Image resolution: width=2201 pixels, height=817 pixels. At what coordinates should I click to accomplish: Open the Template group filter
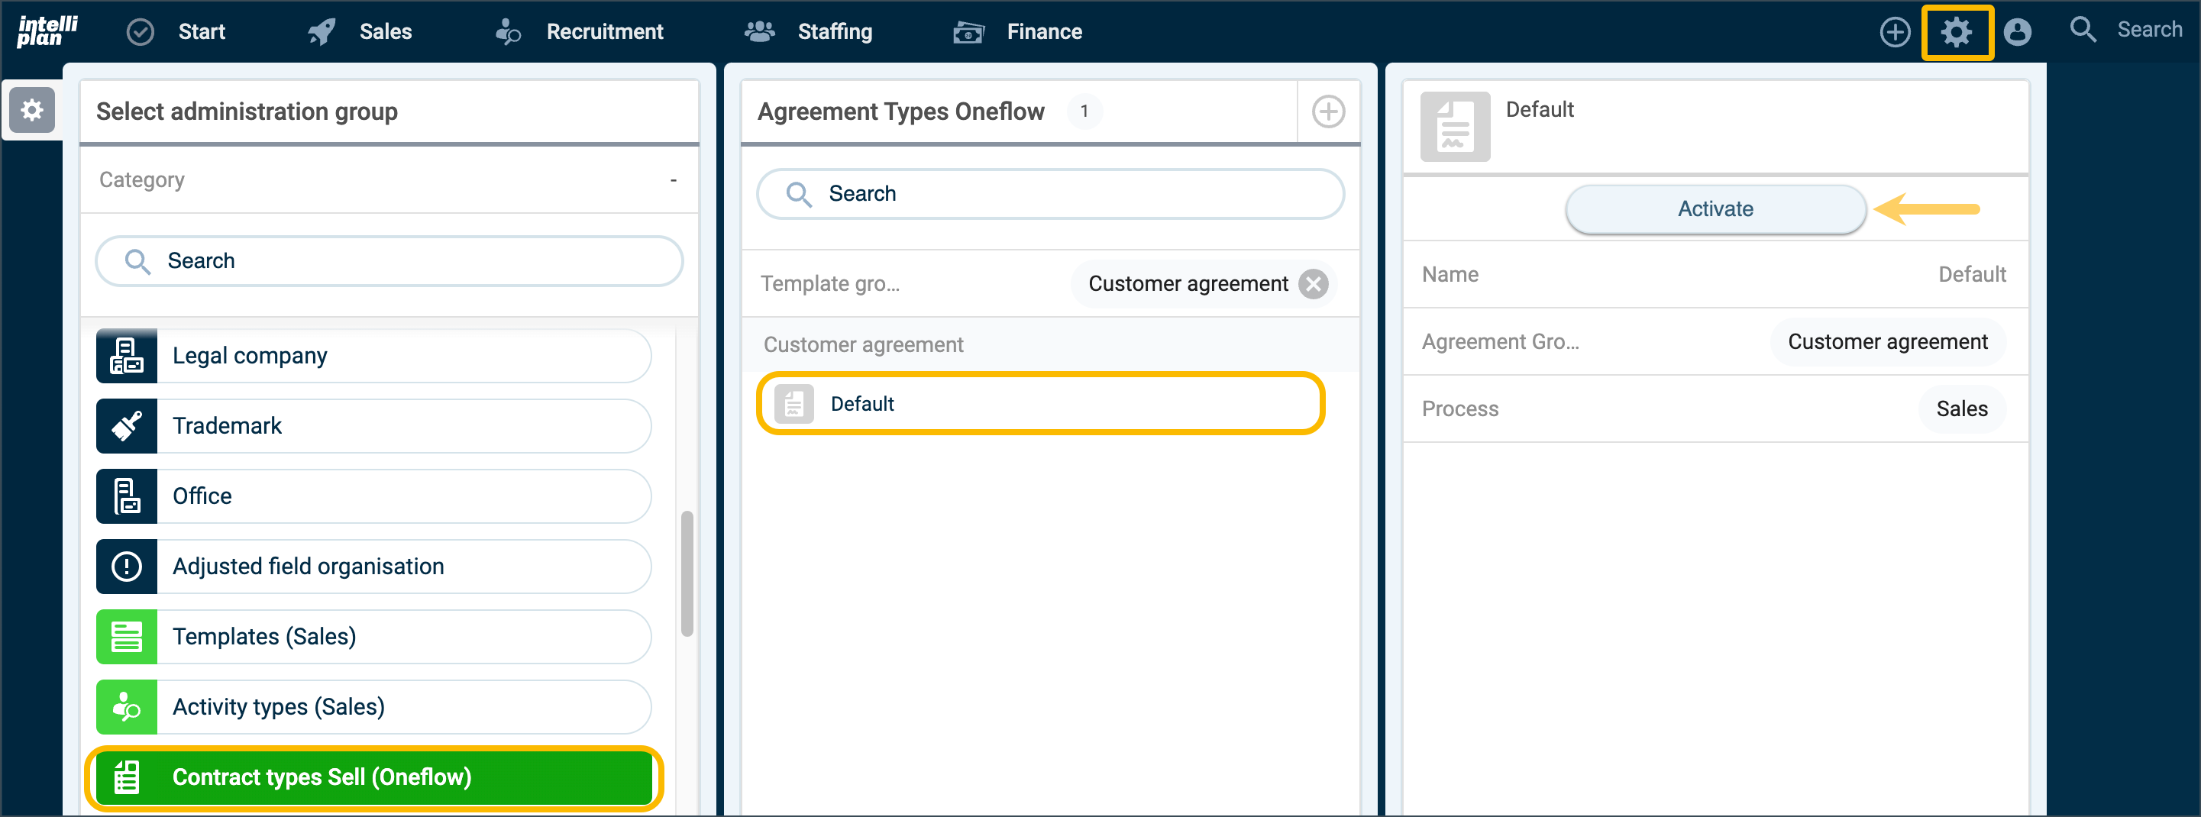click(x=1050, y=284)
